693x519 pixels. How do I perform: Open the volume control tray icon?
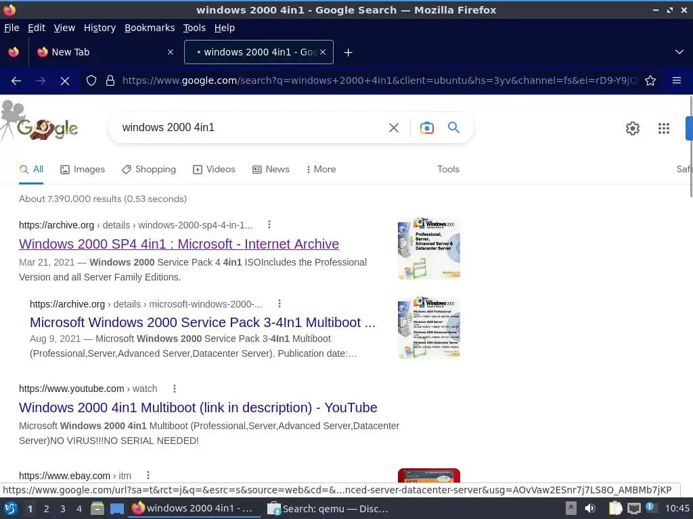point(590,508)
